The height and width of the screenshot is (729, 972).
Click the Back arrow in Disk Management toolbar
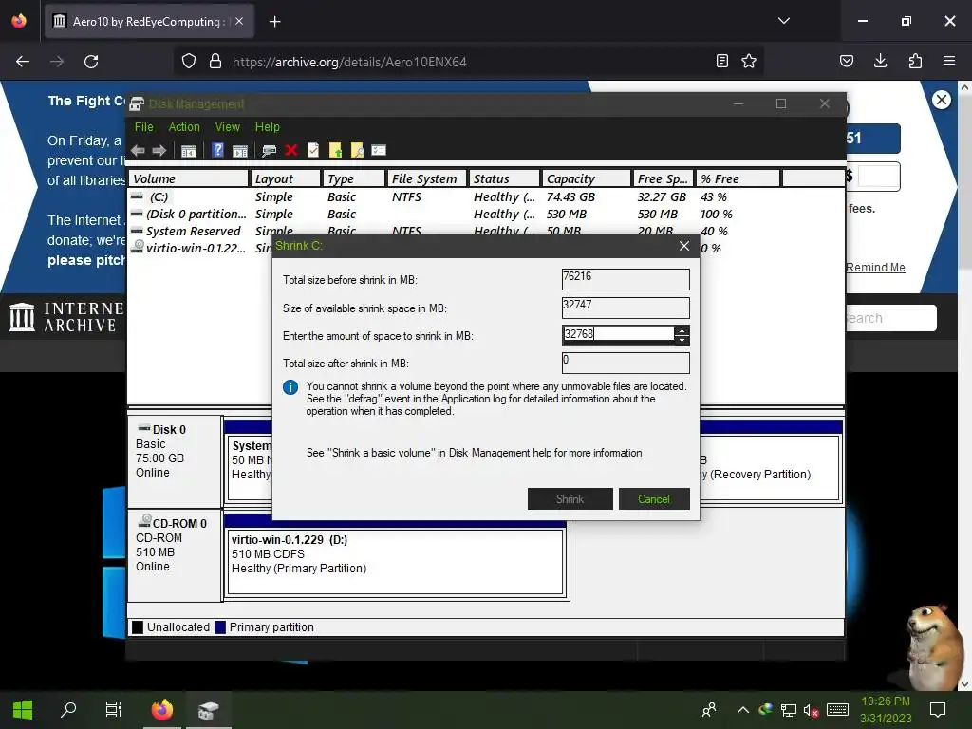pyautogui.click(x=139, y=151)
